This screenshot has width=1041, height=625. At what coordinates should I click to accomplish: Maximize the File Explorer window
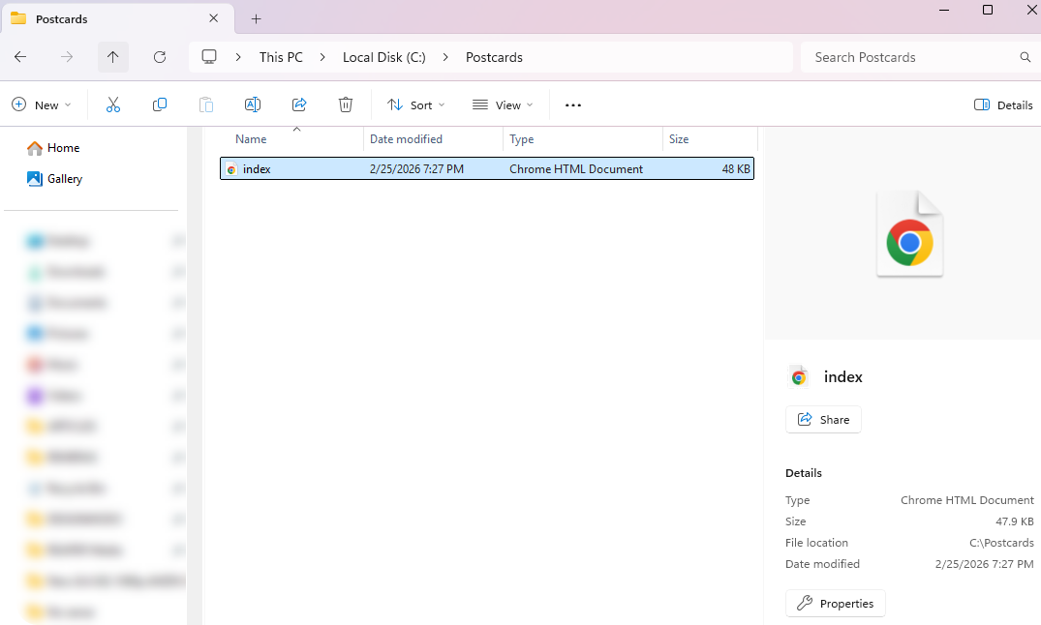pyautogui.click(x=987, y=10)
